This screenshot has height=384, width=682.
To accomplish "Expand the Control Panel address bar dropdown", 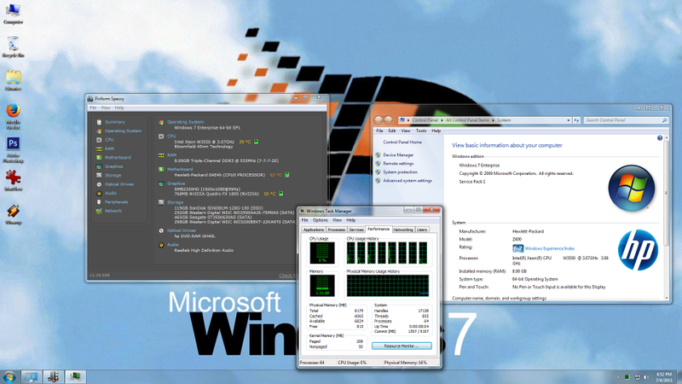I will [568, 120].
